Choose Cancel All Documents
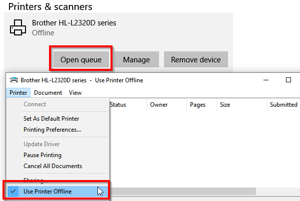Viewport: 300px width, 201px height. (58, 166)
